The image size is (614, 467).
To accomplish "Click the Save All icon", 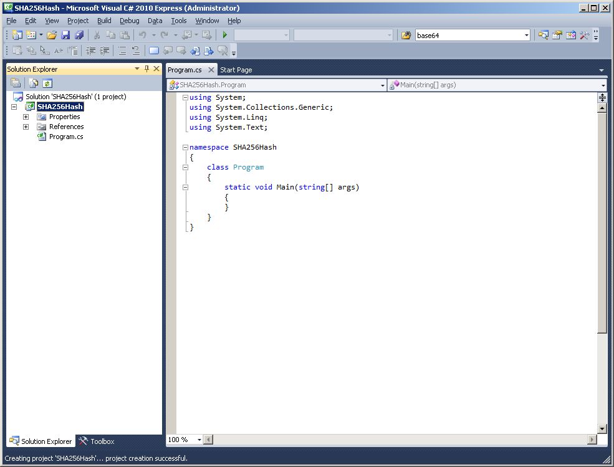I will point(79,35).
